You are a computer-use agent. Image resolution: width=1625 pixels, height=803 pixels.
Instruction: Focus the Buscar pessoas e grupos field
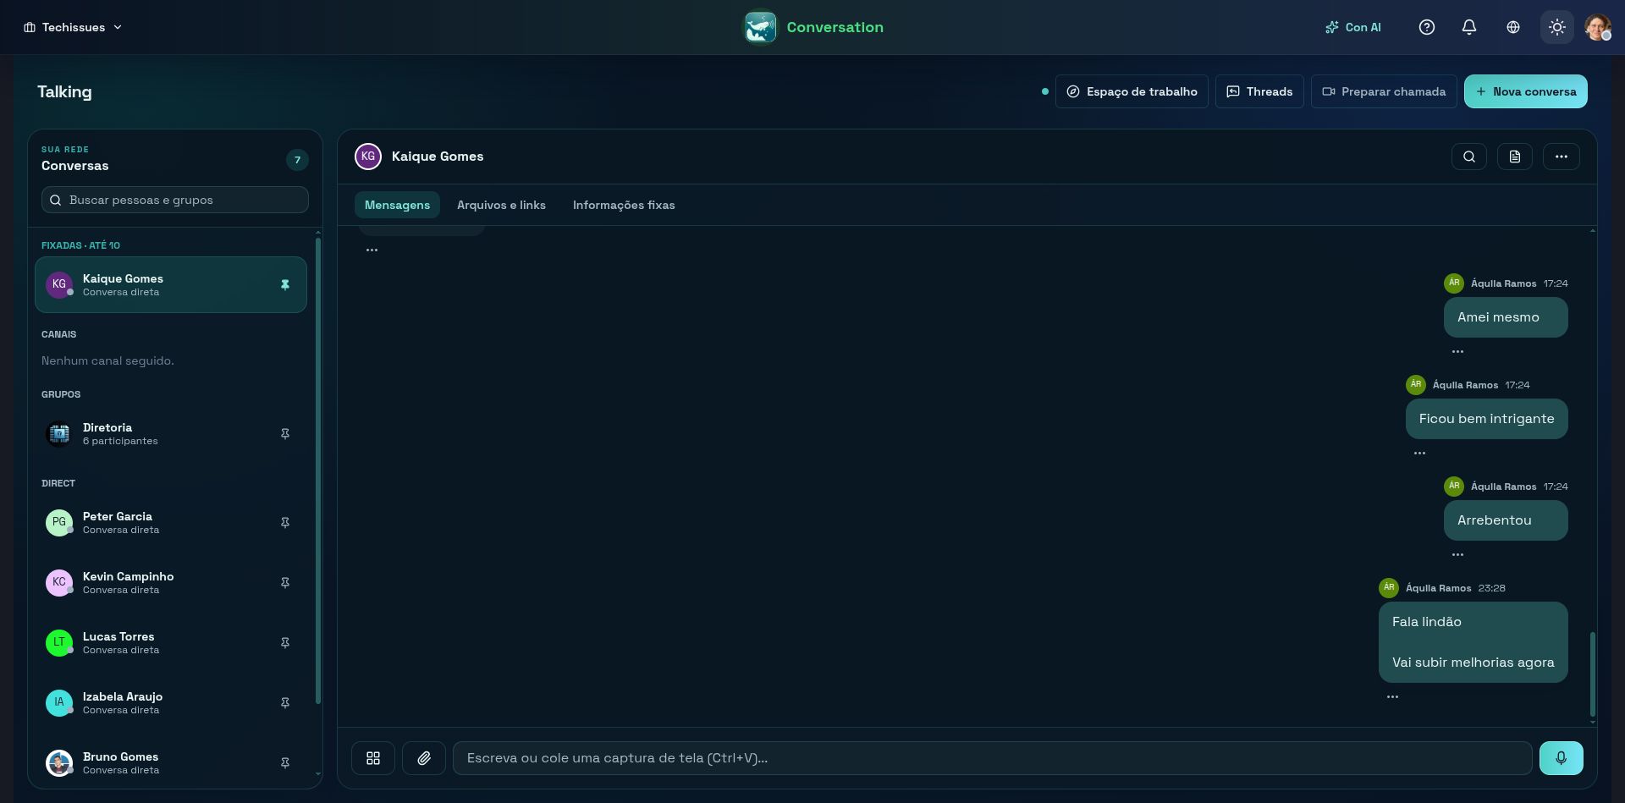tap(175, 200)
